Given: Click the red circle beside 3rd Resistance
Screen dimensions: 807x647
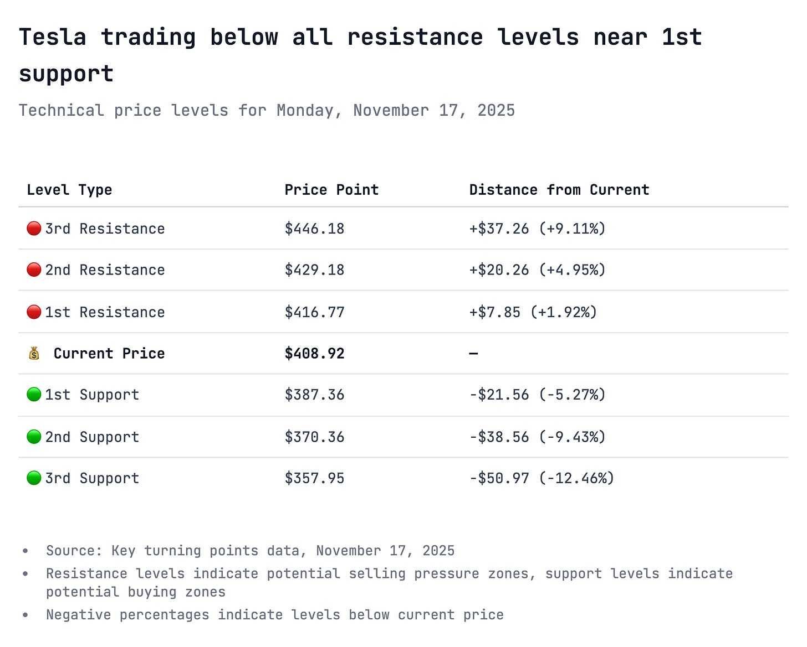Looking at the screenshot, I should tap(34, 229).
